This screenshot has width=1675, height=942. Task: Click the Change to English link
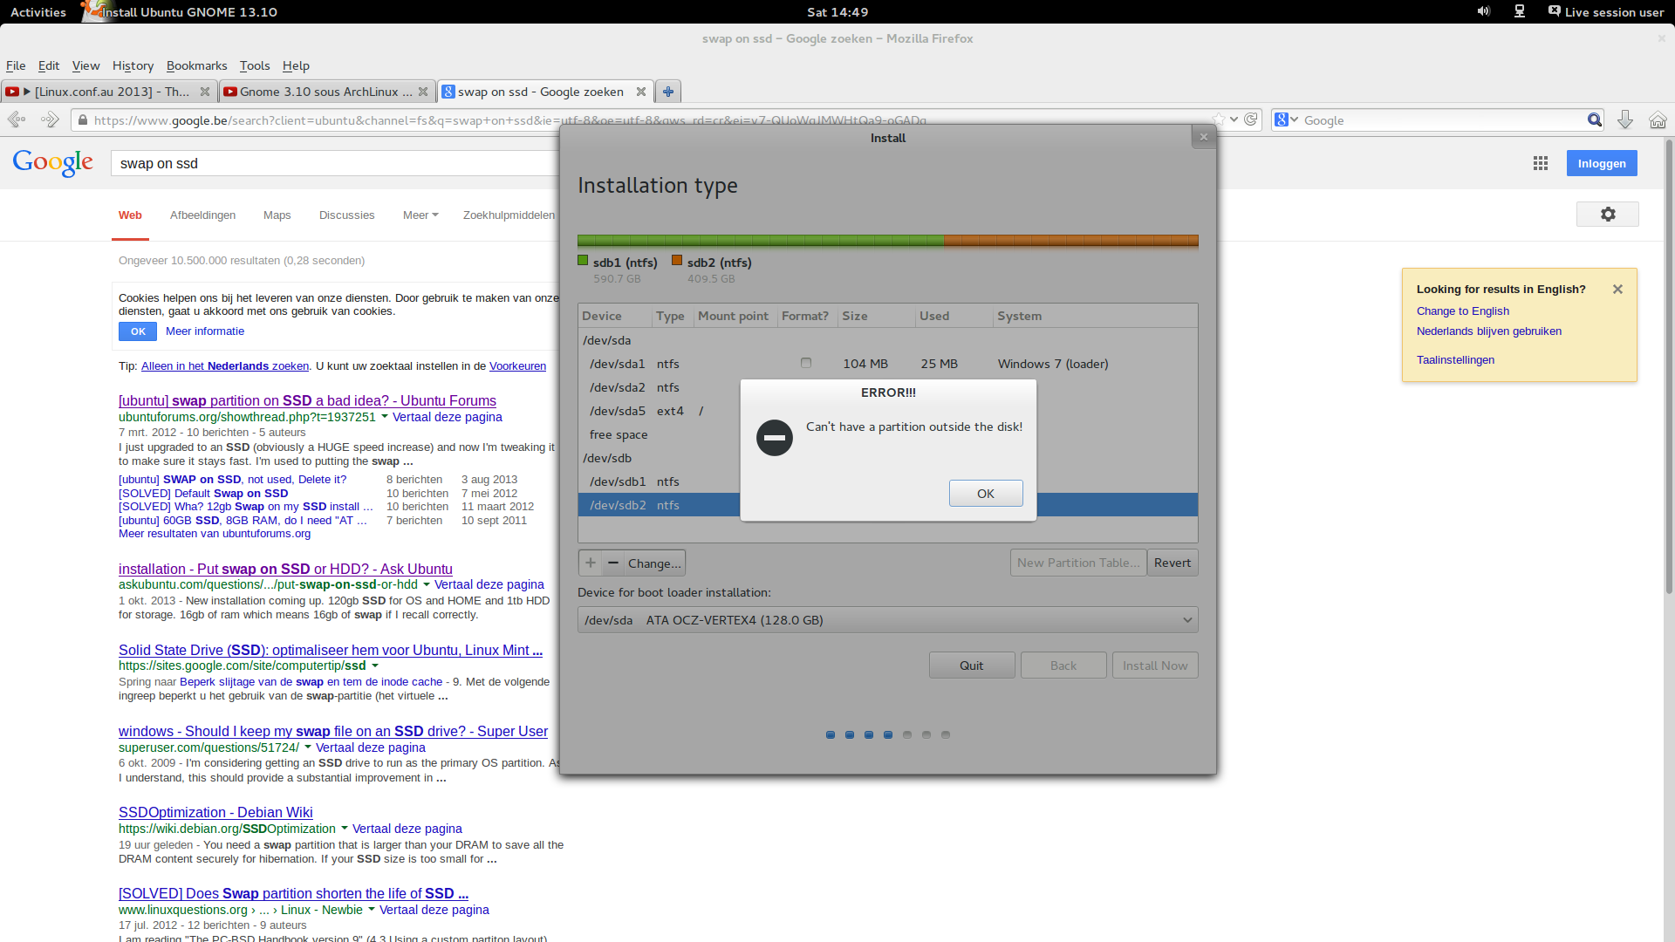(x=1462, y=311)
